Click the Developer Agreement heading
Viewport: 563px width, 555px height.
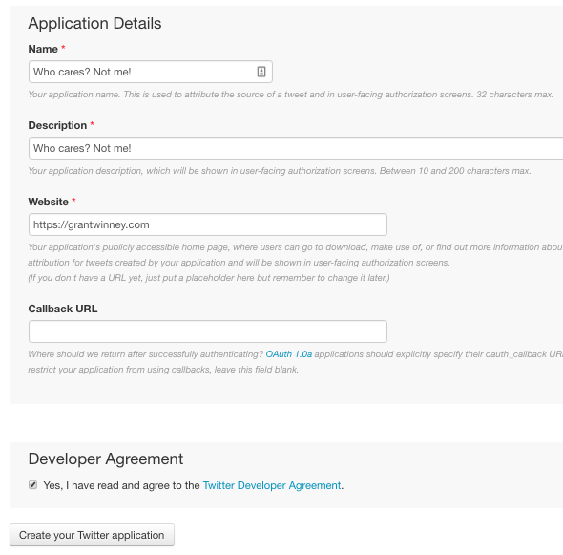[x=106, y=459]
